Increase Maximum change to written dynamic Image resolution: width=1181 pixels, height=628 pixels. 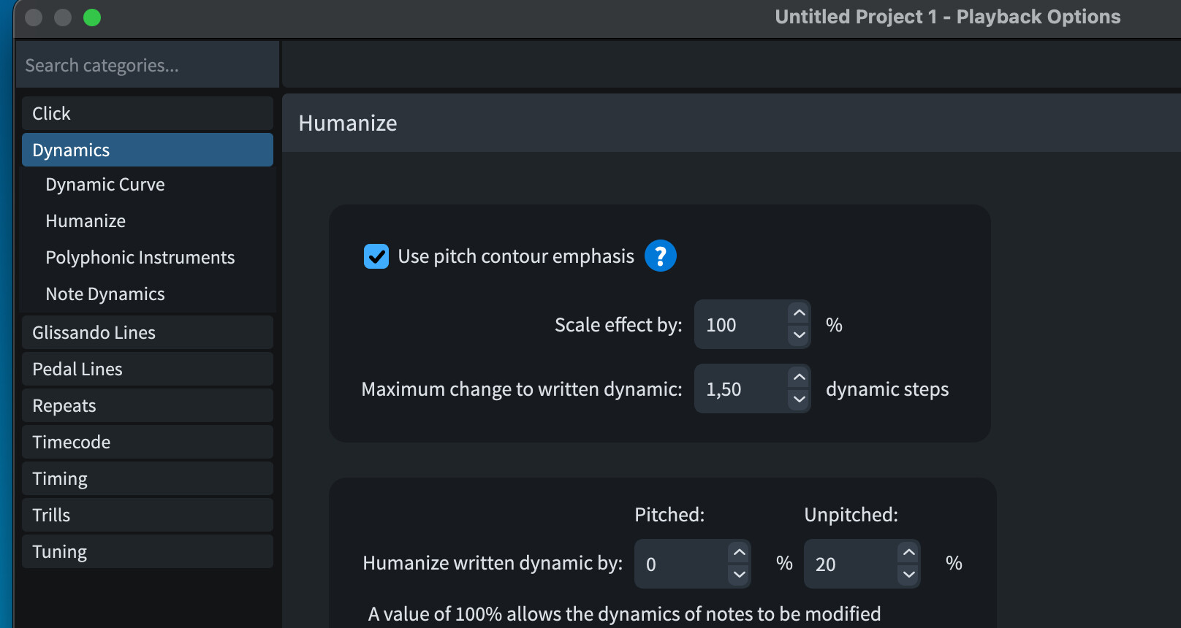(800, 378)
